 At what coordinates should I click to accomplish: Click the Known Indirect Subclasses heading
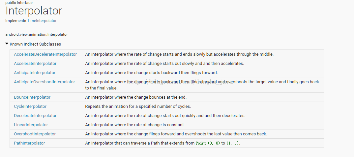tap(35, 44)
